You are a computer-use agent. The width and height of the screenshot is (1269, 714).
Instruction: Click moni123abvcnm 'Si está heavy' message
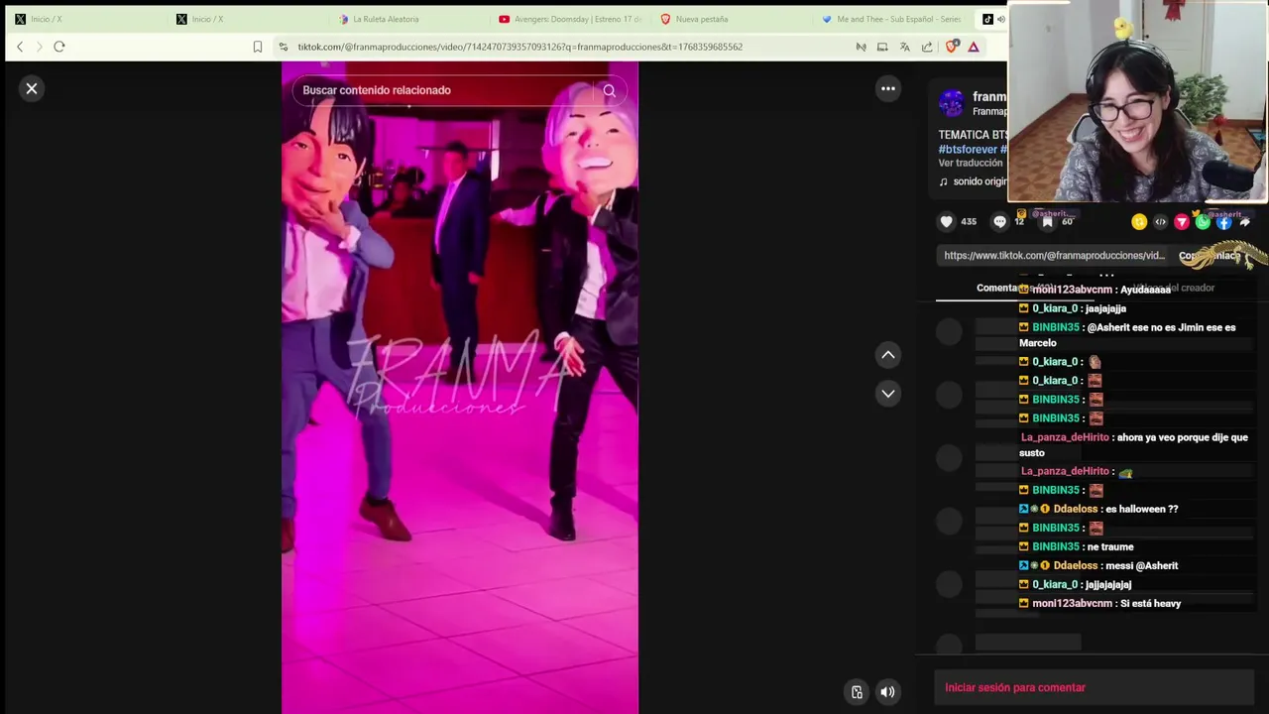1100,604
